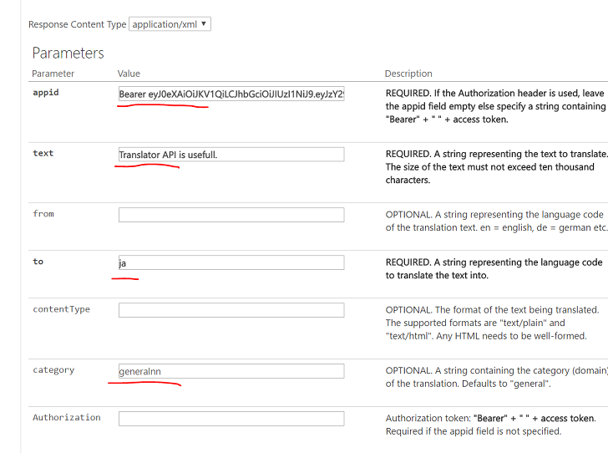
Task: Click the 'category' parameter label
Action: click(53, 370)
